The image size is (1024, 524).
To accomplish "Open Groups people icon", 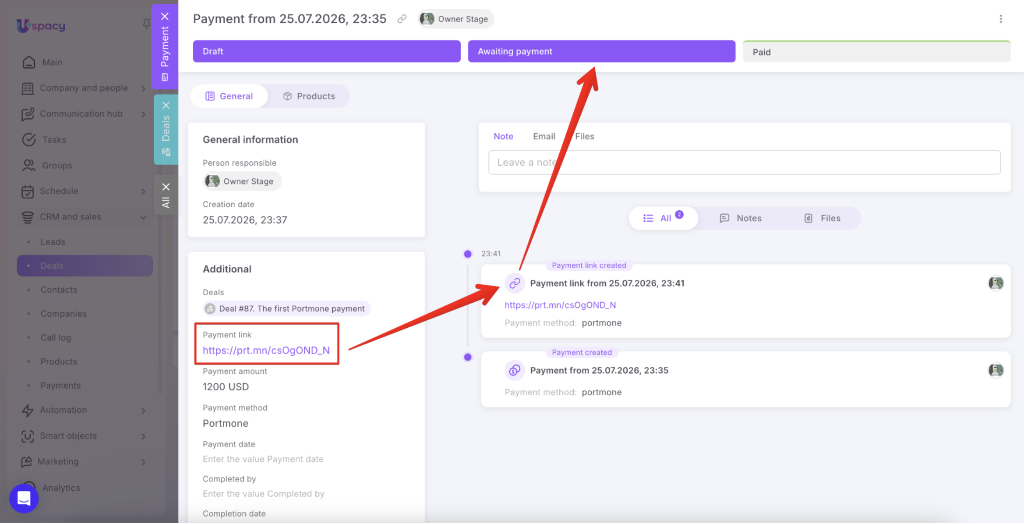I will [x=28, y=166].
